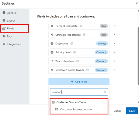This screenshot has width=139, height=116.
Task: Go to Integrations settings
Action: pos(12,44)
